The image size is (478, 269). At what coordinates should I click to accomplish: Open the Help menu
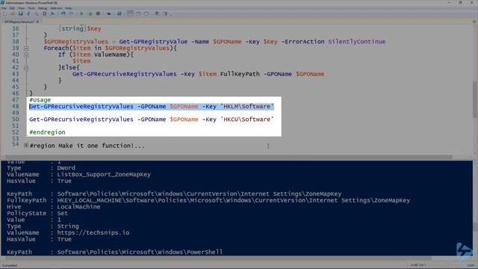click(x=68, y=8)
